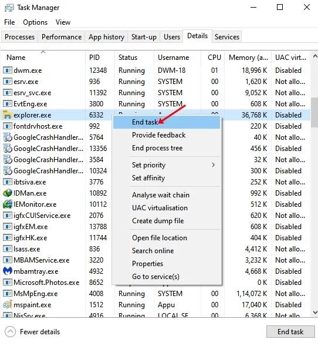Click the fontdrvhost.exe process icon

[8, 126]
